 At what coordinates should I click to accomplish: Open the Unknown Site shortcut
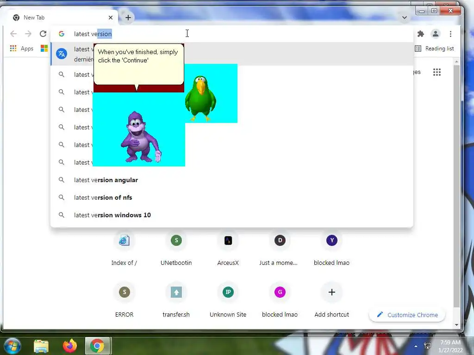tap(228, 300)
